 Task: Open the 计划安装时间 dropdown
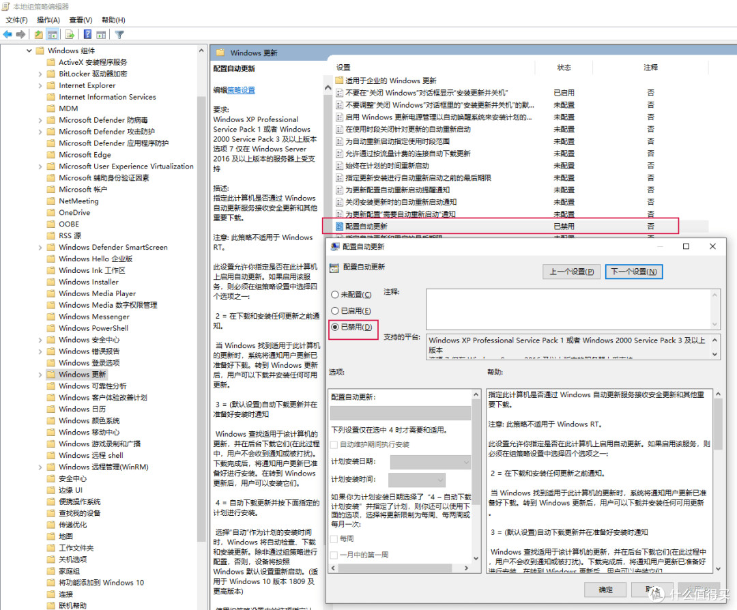(417, 480)
